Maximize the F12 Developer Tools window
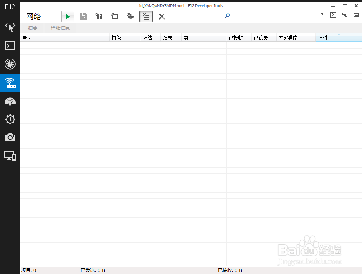Image resolution: width=362 pixels, height=274 pixels. click(x=345, y=6)
